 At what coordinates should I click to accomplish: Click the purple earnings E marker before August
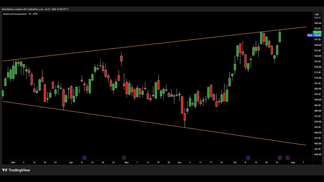tap(288, 158)
